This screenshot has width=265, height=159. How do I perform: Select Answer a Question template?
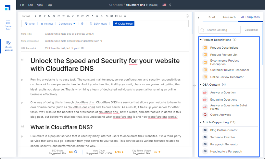[x=223, y=93]
